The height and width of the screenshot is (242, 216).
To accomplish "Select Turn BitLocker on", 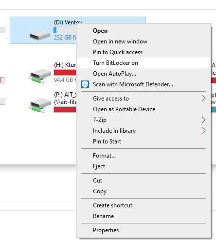I will click(144, 63).
